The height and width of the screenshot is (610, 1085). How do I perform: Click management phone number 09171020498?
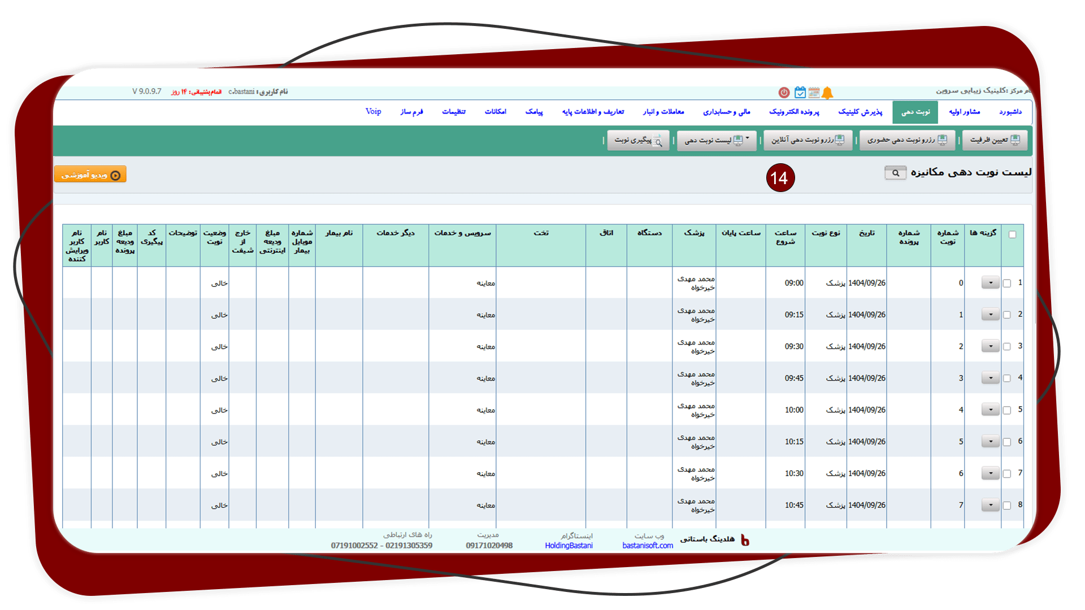click(x=489, y=546)
